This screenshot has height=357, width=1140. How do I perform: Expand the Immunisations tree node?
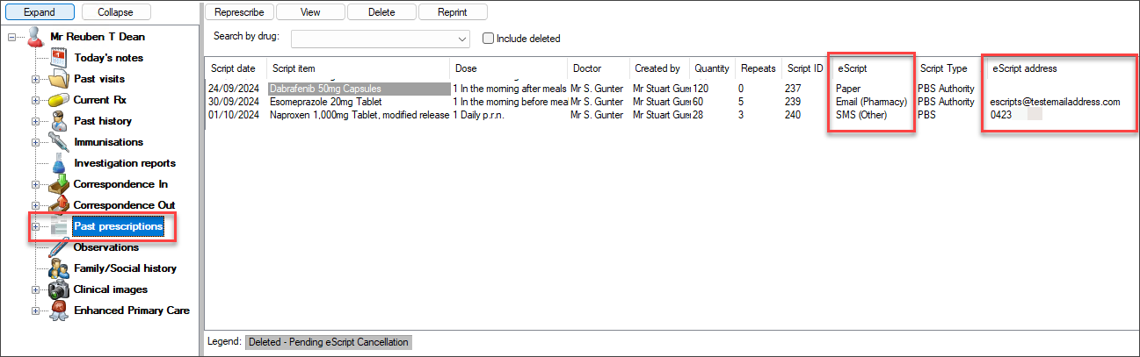tap(36, 142)
